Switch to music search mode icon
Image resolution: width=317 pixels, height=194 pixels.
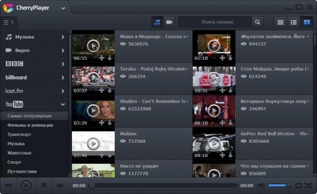pyautogui.click(x=157, y=22)
